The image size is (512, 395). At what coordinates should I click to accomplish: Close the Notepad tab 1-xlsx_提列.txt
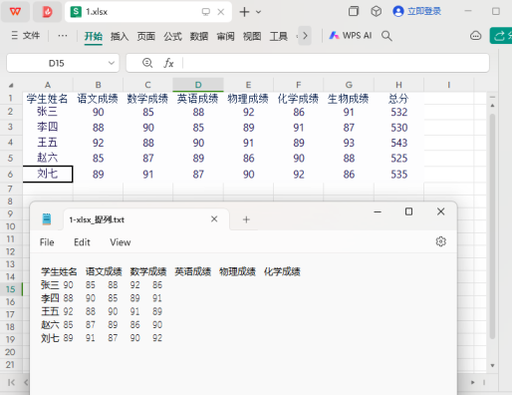(x=214, y=218)
